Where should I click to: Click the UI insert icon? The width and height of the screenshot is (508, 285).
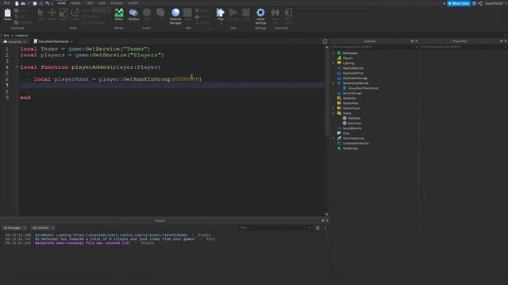point(160,14)
